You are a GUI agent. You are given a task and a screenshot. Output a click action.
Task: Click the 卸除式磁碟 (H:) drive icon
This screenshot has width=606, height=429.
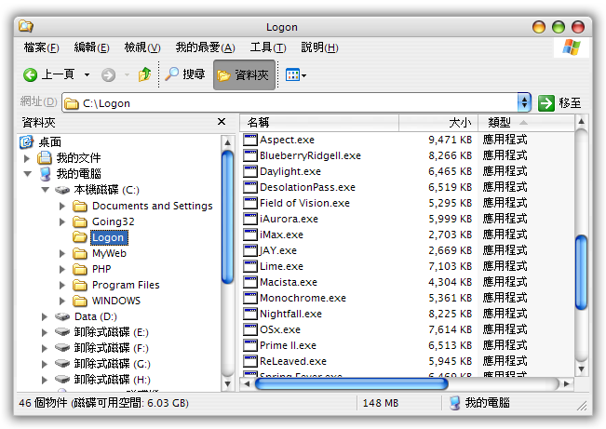62,380
